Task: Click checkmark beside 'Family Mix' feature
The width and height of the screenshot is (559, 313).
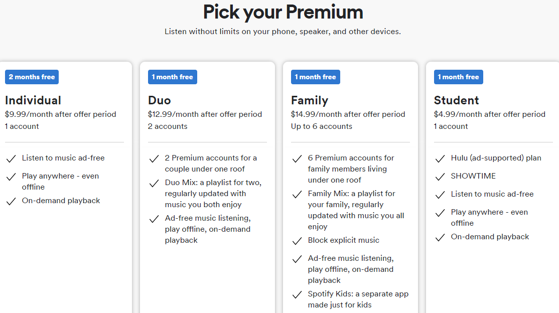Action: click(x=297, y=195)
